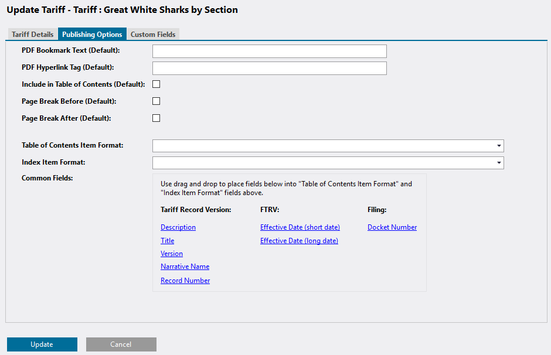Enable Include in Table of Contents checkbox

(x=157, y=84)
